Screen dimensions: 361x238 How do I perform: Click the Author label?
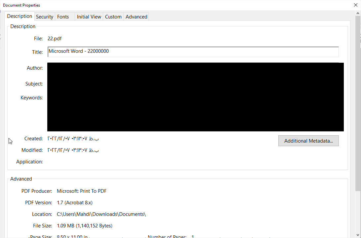35,68
